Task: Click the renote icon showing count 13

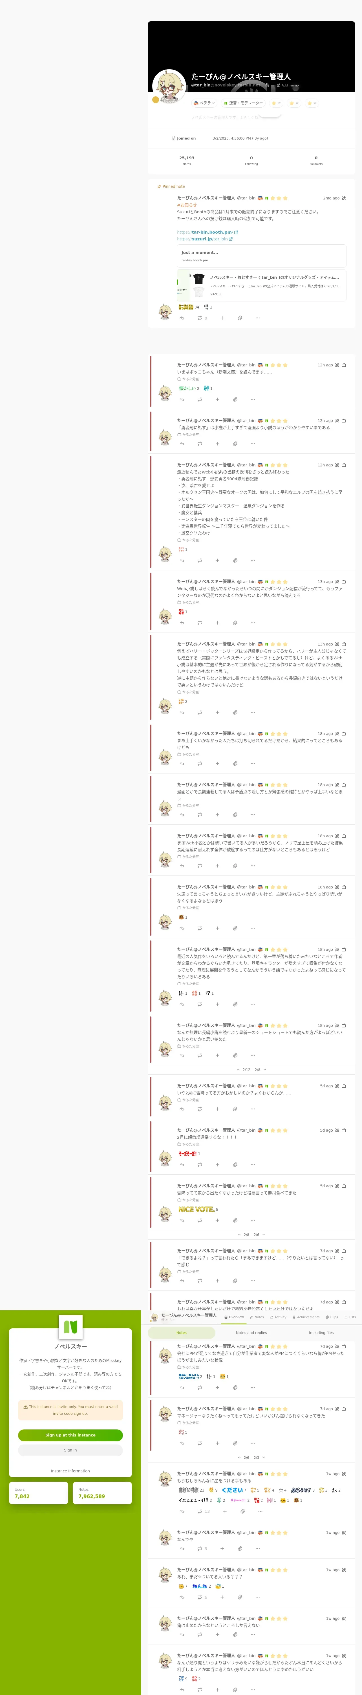Action: click(x=203, y=1511)
